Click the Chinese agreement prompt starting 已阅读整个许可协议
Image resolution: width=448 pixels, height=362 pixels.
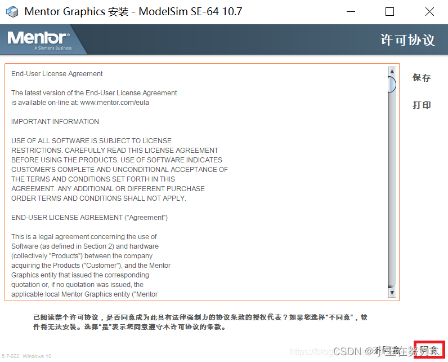click(200, 322)
